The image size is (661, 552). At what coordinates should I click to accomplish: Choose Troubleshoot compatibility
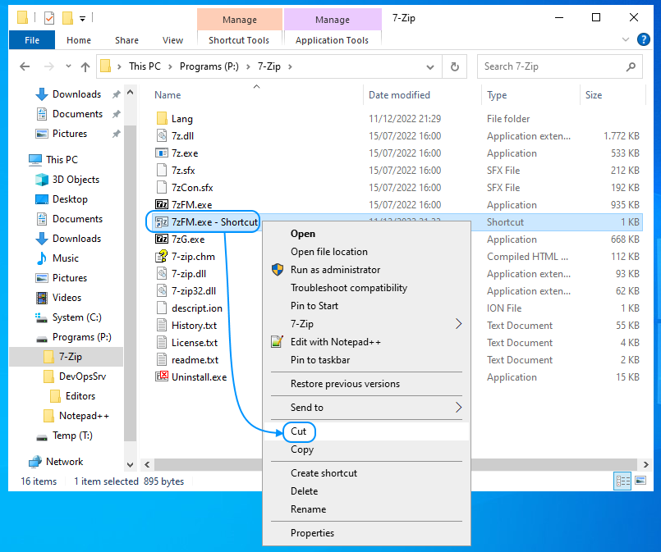pos(366,288)
